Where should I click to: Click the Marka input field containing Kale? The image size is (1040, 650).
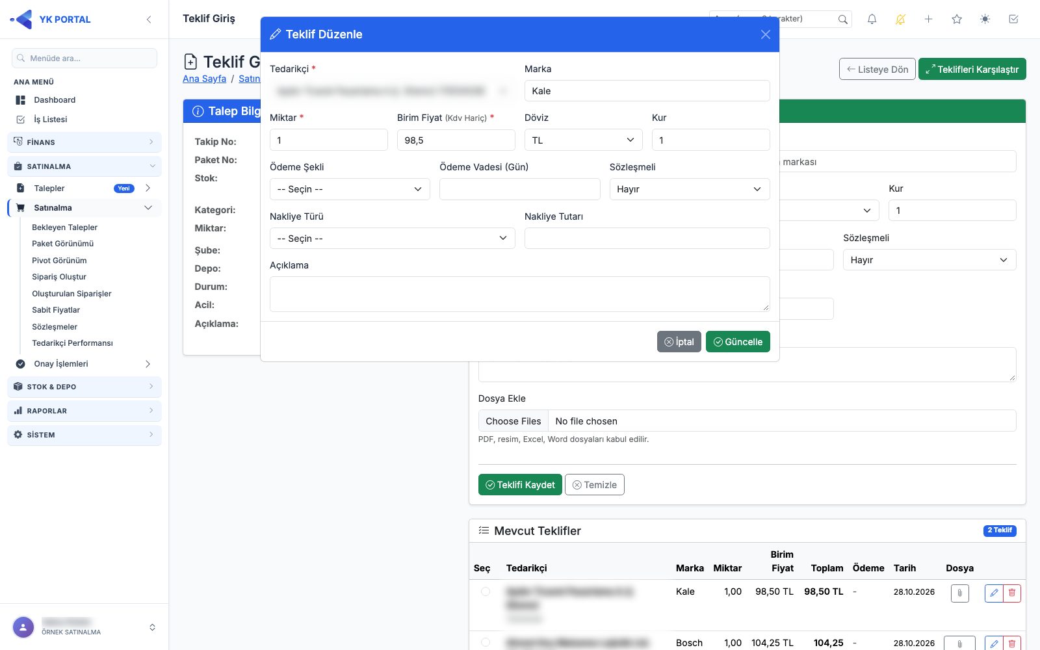click(647, 91)
